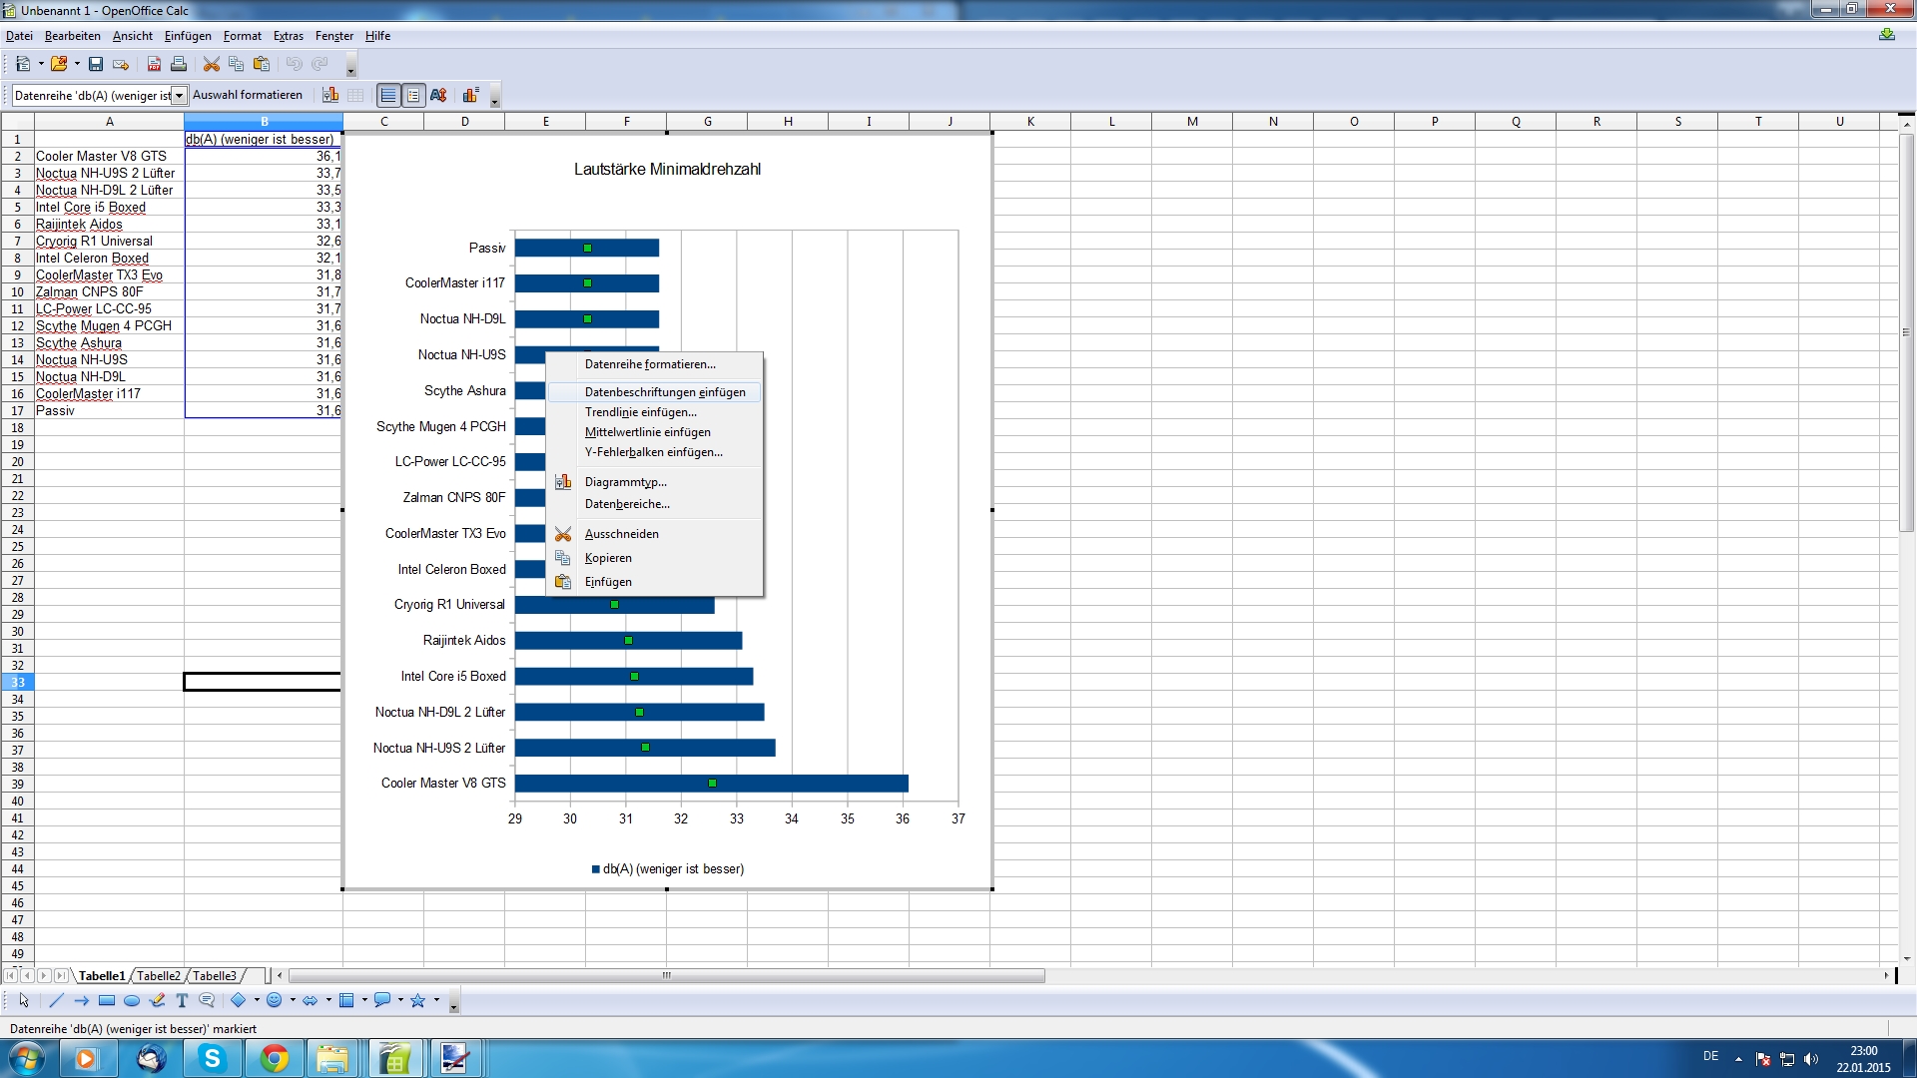This screenshot has width=1917, height=1078.
Task: Open the Einfügen menu in menu bar
Action: click(x=188, y=36)
